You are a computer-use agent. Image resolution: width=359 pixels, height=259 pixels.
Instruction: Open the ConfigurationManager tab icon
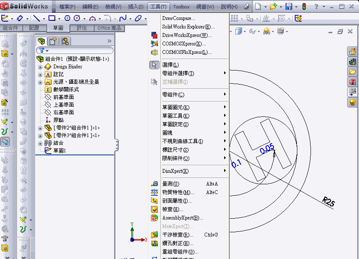[65, 41]
